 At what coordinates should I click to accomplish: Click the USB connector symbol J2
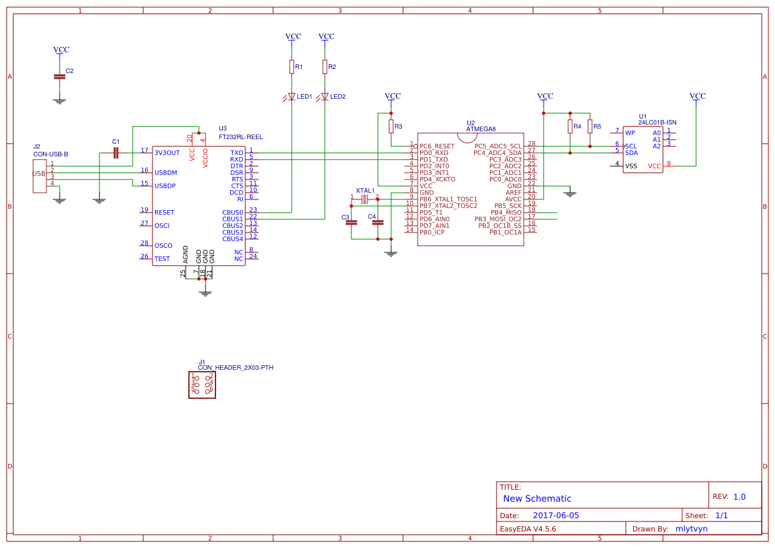40,174
